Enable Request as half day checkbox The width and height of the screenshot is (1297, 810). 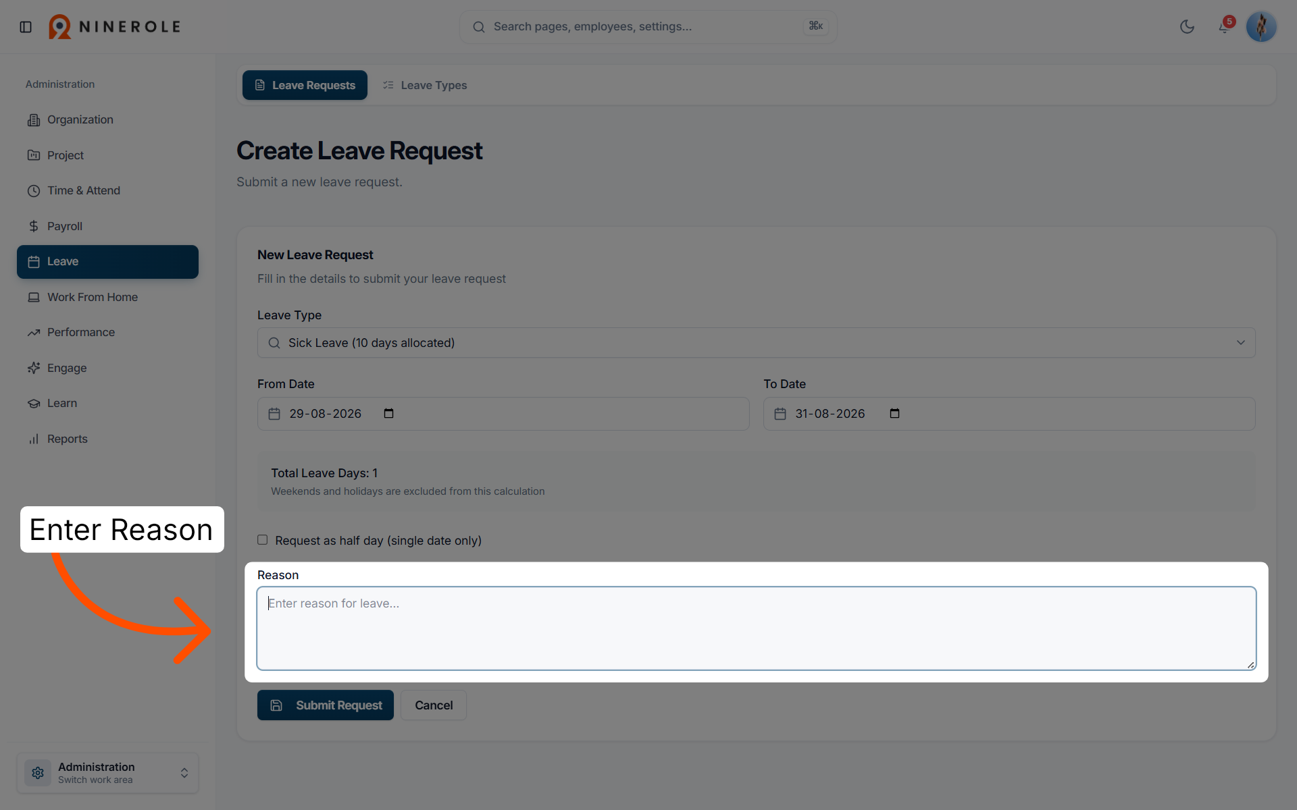[262, 540]
